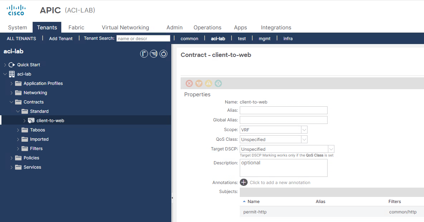Expand Application Profiles tree node
This screenshot has height=222, width=424.
click(11, 83)
